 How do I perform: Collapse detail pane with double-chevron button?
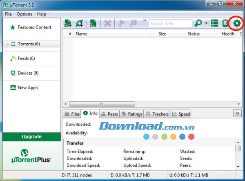click(238, 113)
